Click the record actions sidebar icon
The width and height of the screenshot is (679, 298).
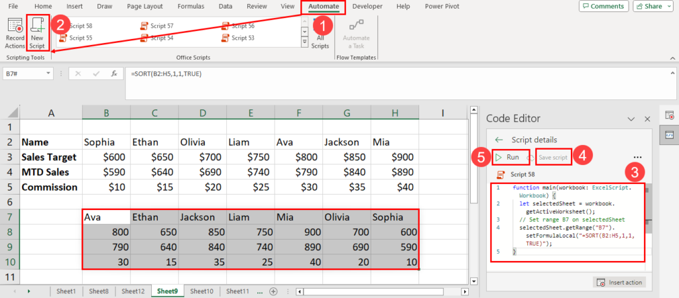[669, 115]
